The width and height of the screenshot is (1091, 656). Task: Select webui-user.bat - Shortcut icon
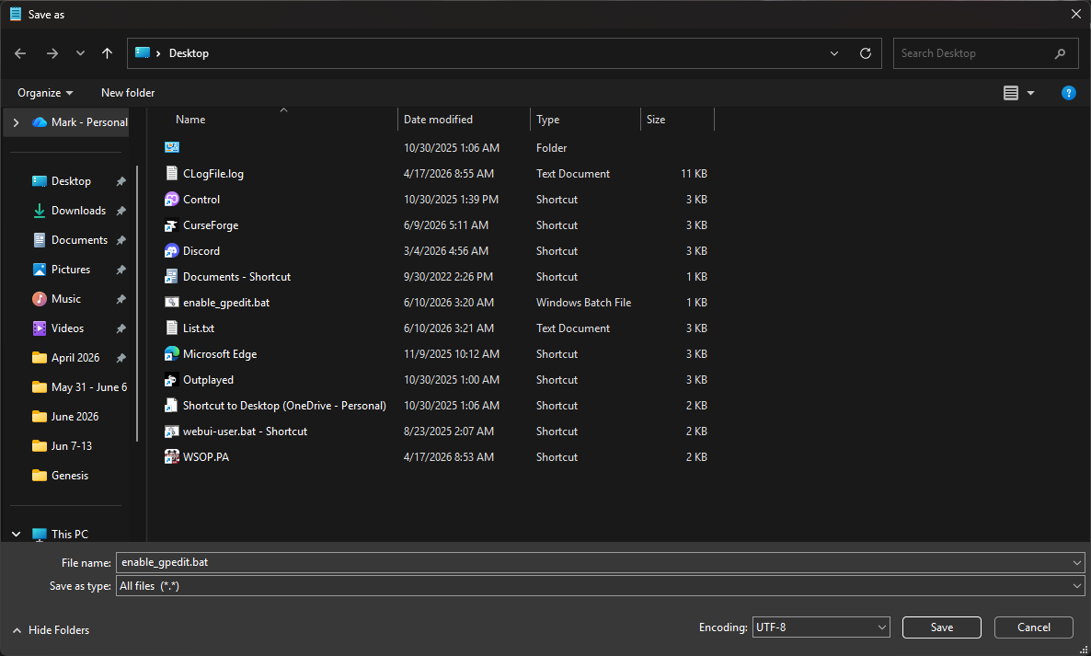tap(172, 432)
